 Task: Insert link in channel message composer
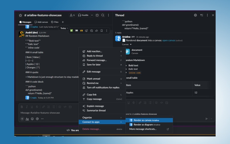pyautogui.click(x=43, y=107)
